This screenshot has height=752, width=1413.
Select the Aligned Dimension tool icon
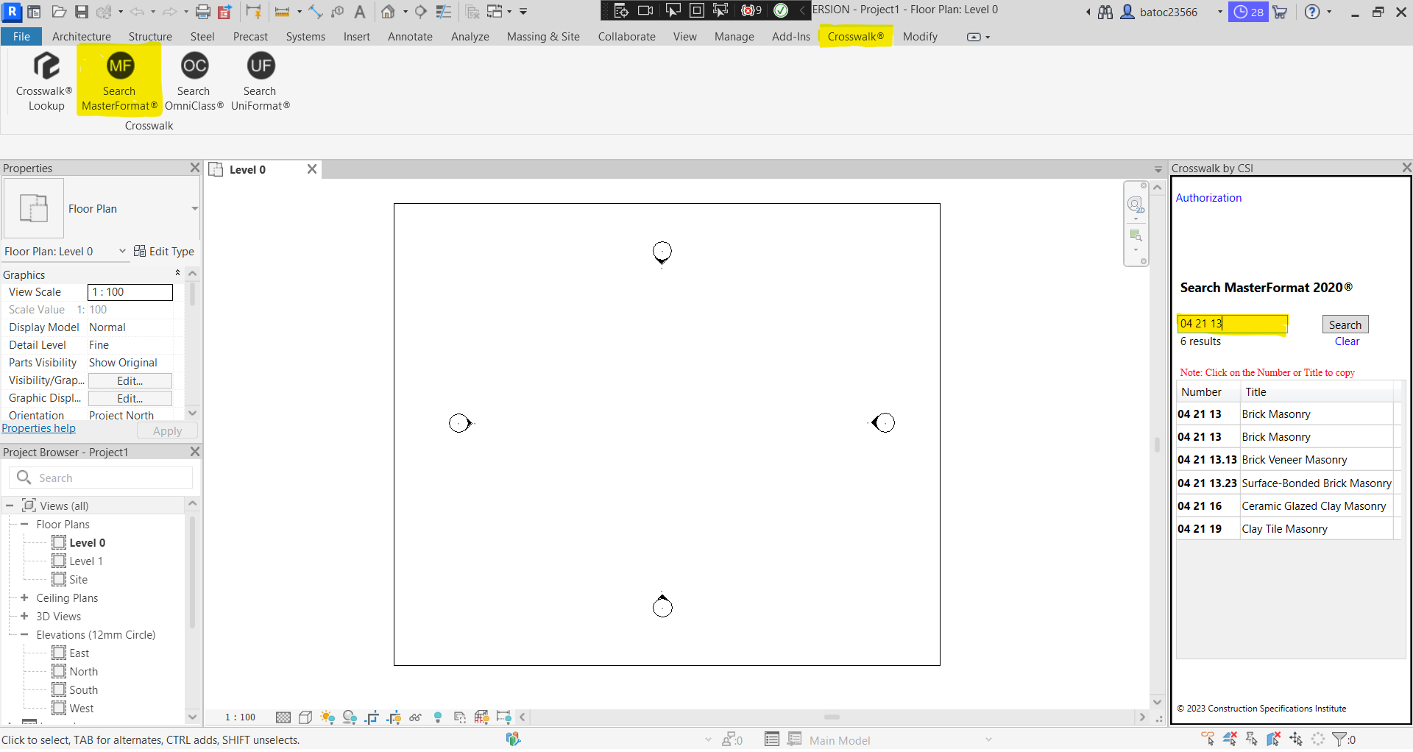316,12
